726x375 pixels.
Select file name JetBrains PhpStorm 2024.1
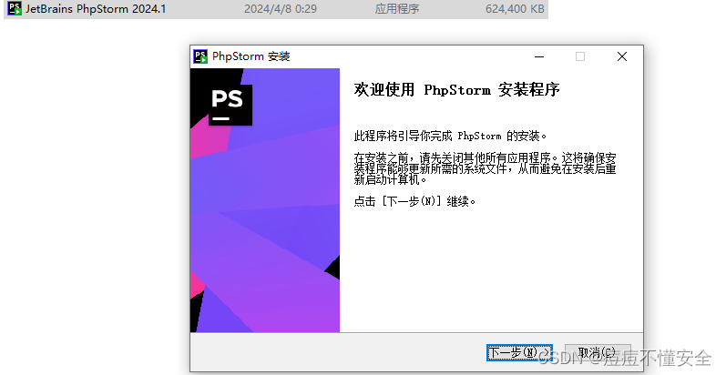click(96, 9)
